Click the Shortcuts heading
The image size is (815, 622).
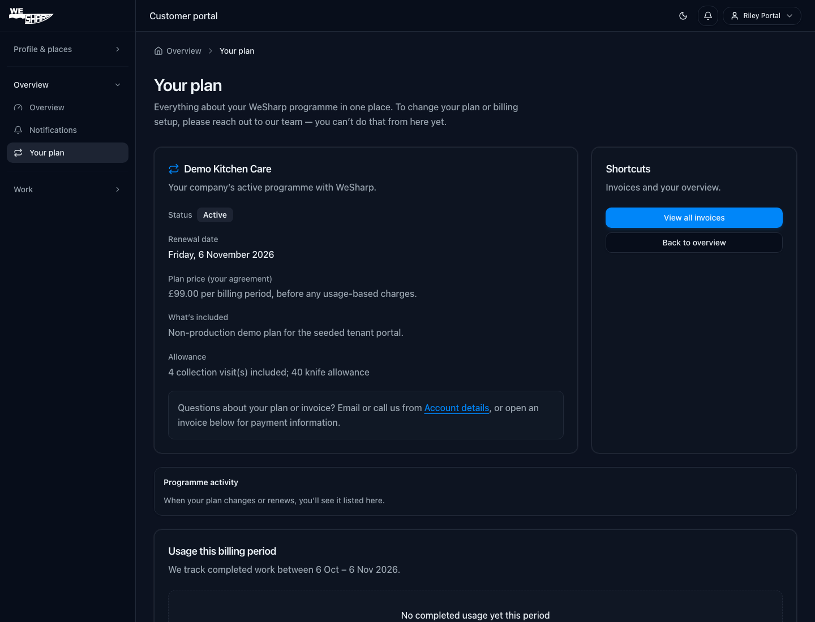[x=628, y=169]
